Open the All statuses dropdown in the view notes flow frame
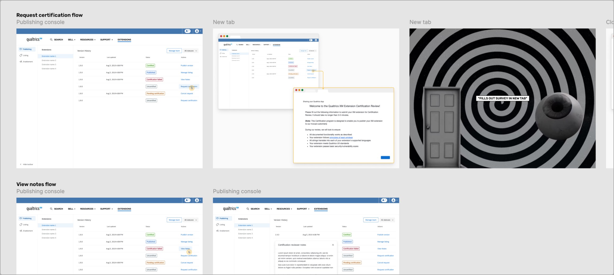The height and width of the screenshot is (275, 614). pos(191,220)
